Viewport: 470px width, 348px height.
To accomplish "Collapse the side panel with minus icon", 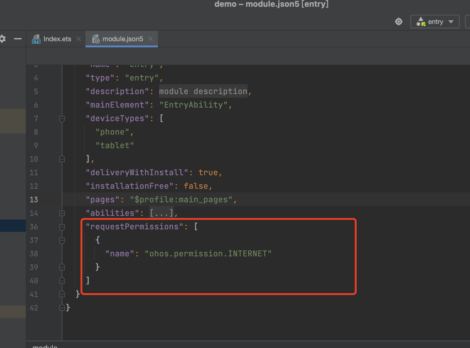I will [x=18, y=39].
